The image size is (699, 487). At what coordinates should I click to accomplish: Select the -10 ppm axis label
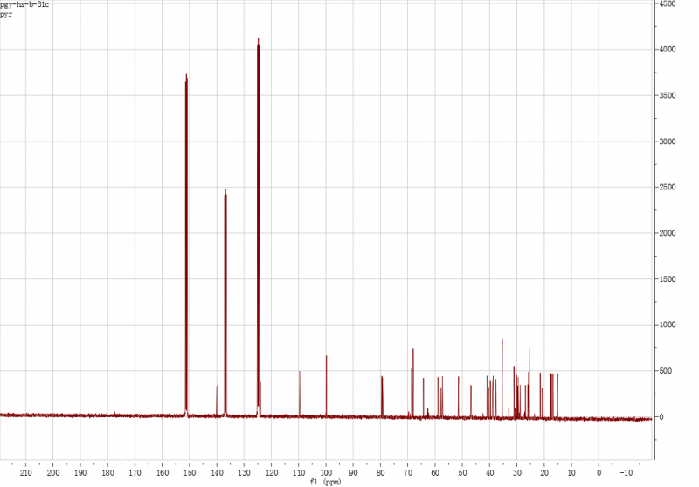tap(626, 473)
